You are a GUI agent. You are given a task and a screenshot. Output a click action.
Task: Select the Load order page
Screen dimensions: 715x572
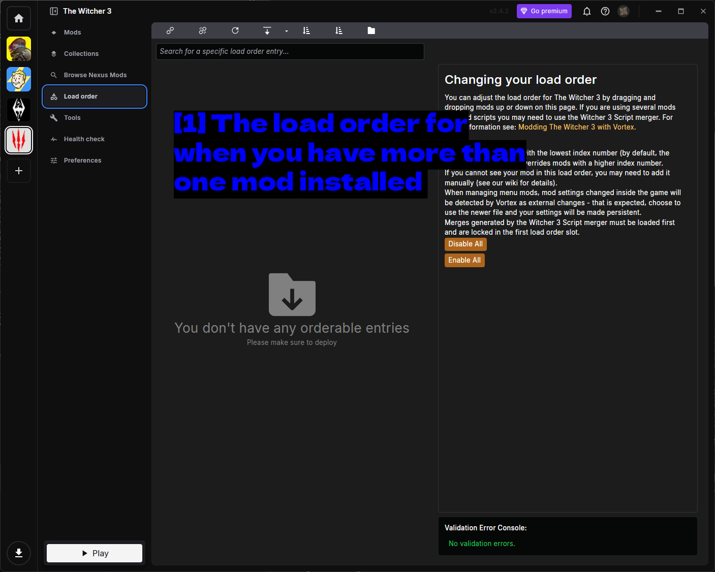(95, 97)
